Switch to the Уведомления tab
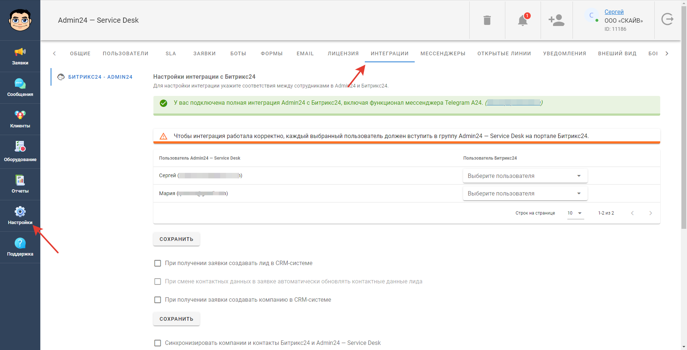 [x=565, y=53]
